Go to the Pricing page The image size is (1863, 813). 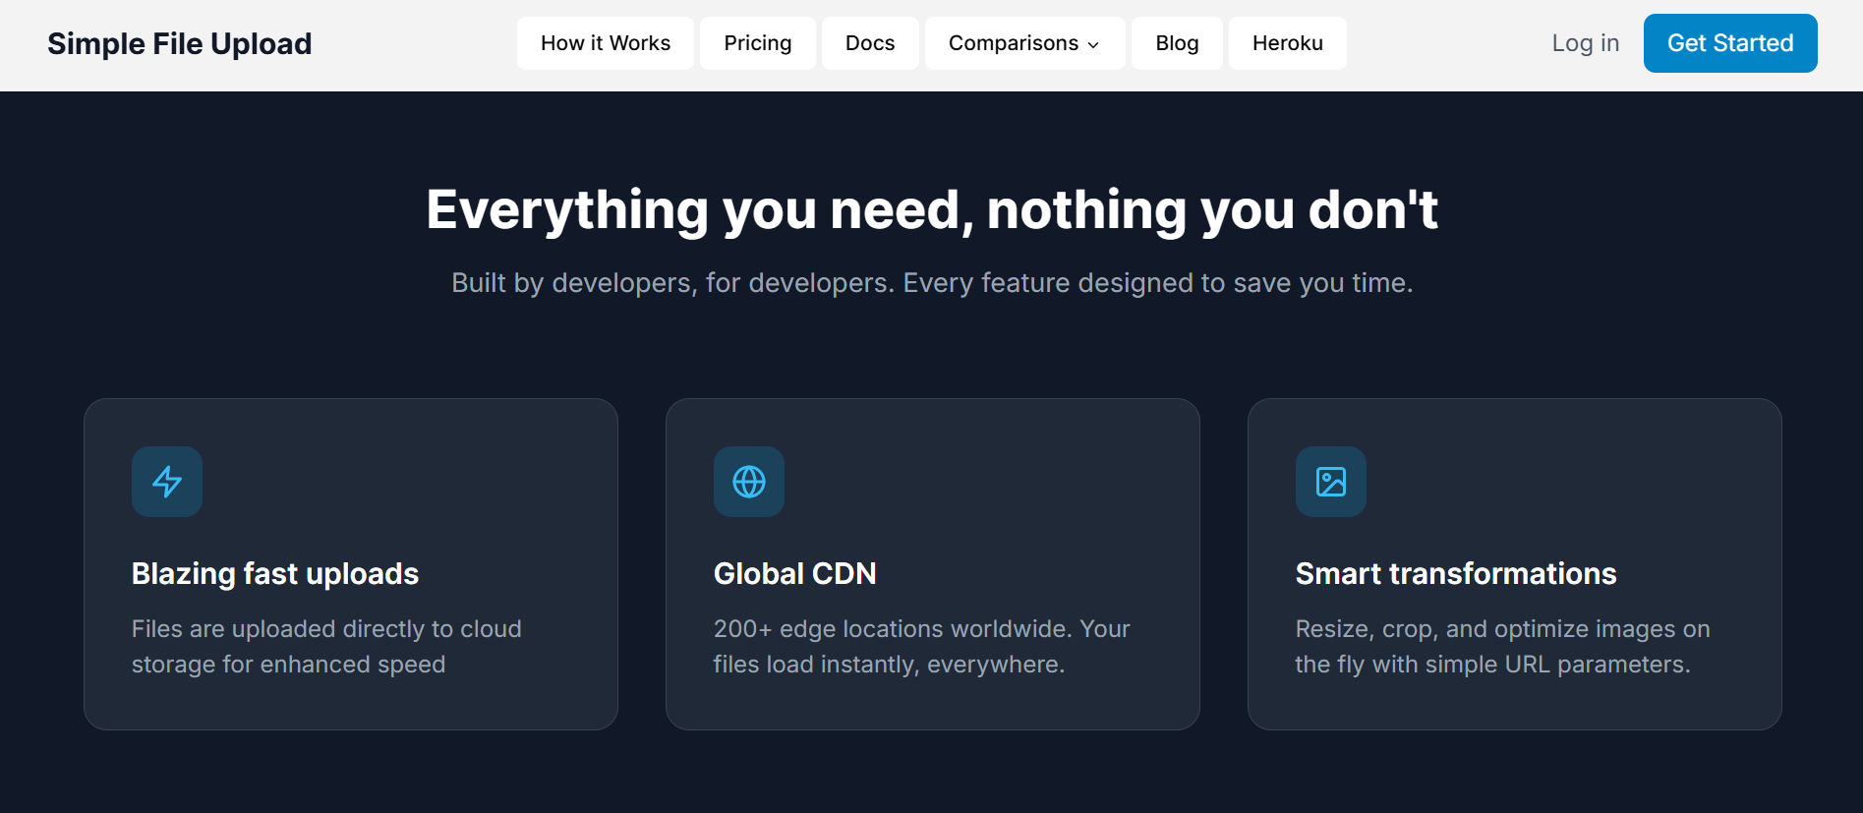click(x=758, y=43)
